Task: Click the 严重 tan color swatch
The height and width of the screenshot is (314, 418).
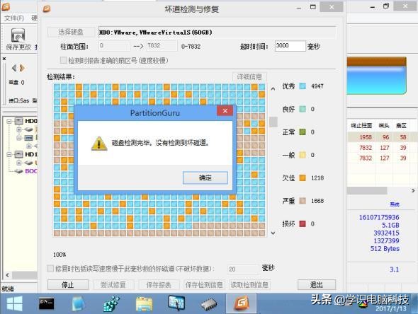Action: click(303, 201)
